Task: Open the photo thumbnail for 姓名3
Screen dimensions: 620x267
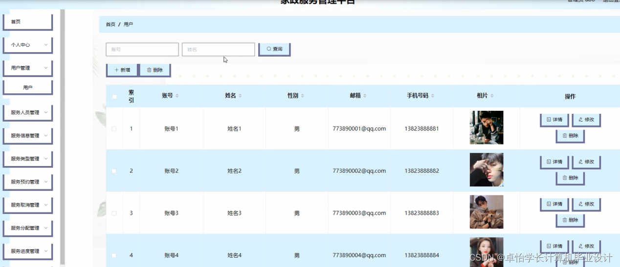Action: 487,212
